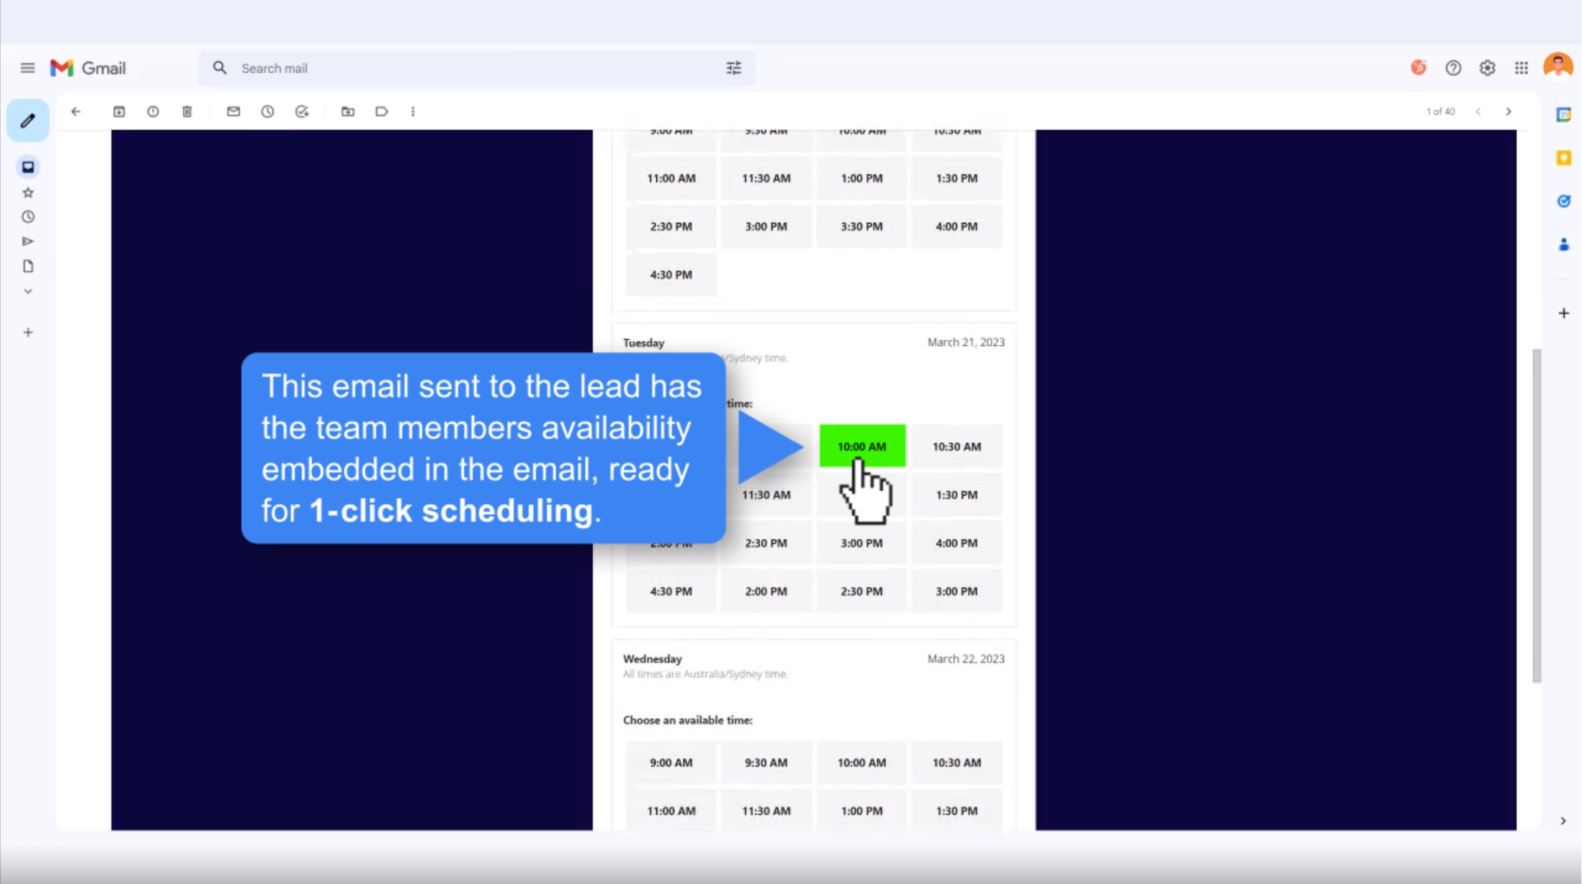Select Wednesday 10:00 AM slot
1582x884 pixels.
click(863, 763)
